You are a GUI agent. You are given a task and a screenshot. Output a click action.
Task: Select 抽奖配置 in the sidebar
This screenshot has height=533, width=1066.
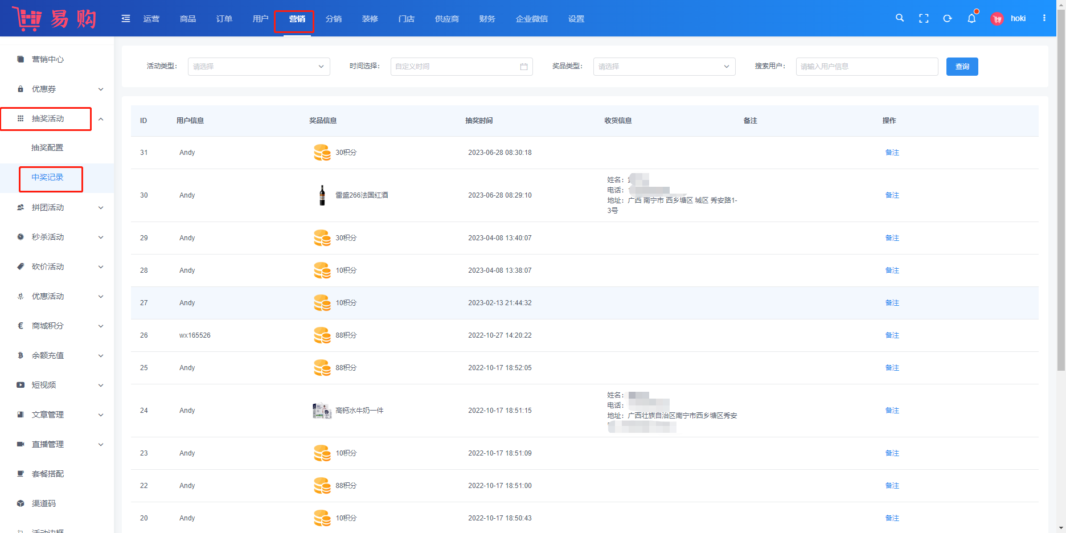click(x=47, y=147)
